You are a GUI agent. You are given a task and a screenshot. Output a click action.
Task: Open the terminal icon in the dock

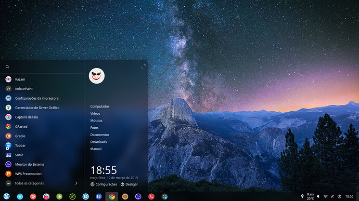151,196
